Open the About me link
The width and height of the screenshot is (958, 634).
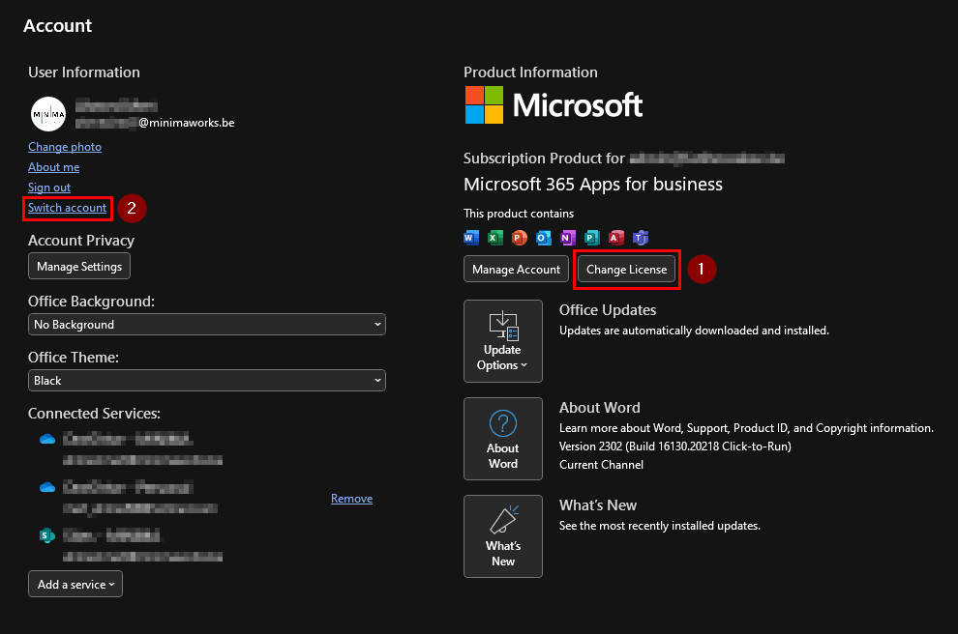coord(54,167)
